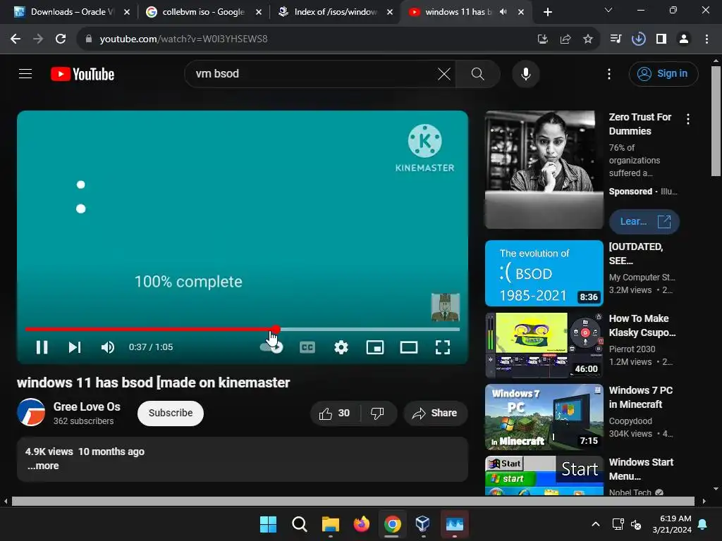Click the Learn more ad button
722x541 pixels.
[644, 221]
